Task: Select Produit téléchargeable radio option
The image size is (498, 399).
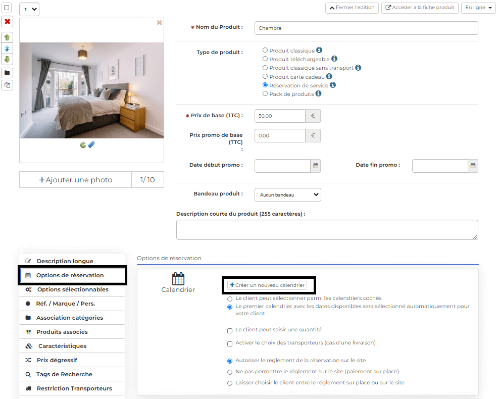Action: [x=265, y=59]
